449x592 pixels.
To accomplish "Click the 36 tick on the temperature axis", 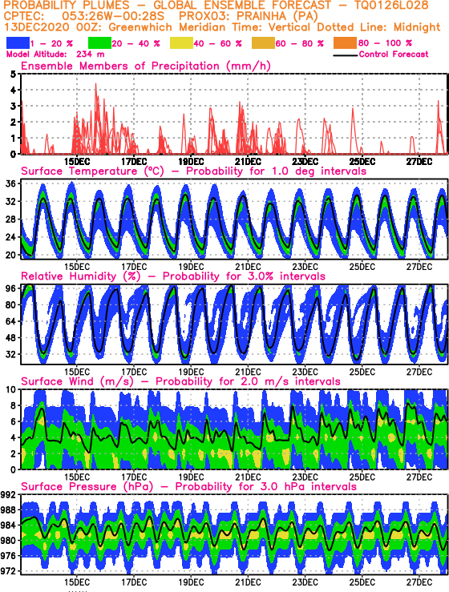I will pos(11,184).
